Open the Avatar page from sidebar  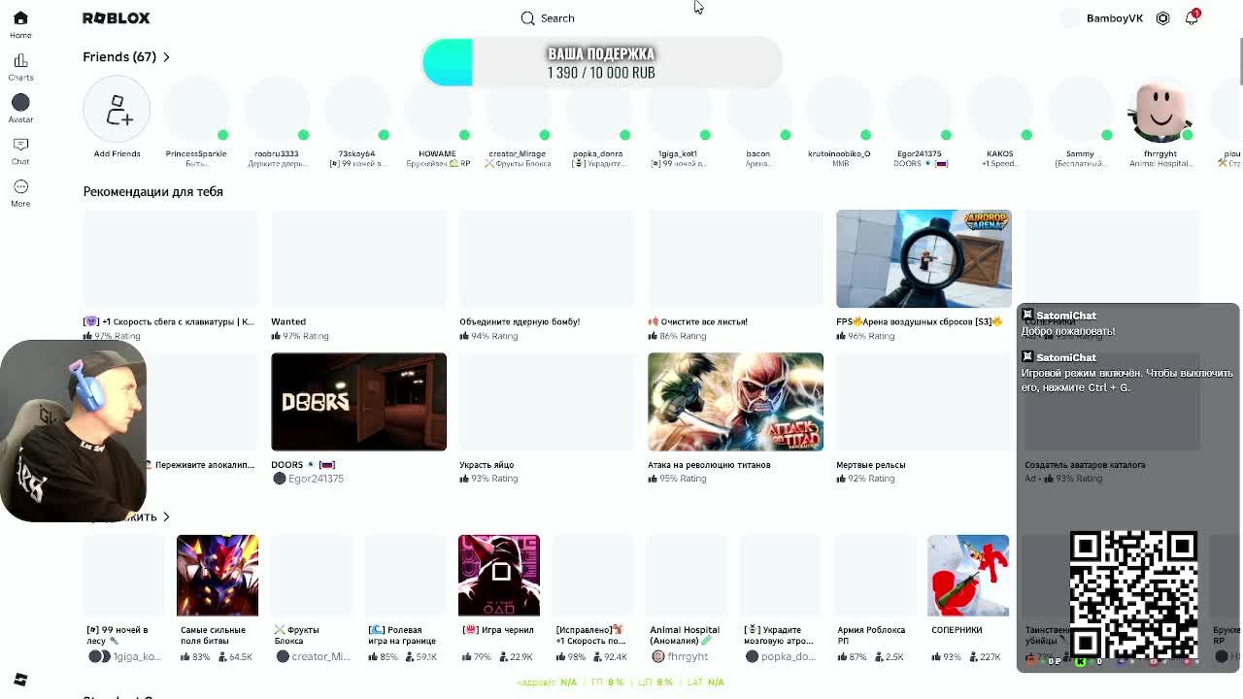(x=20, y=109)
